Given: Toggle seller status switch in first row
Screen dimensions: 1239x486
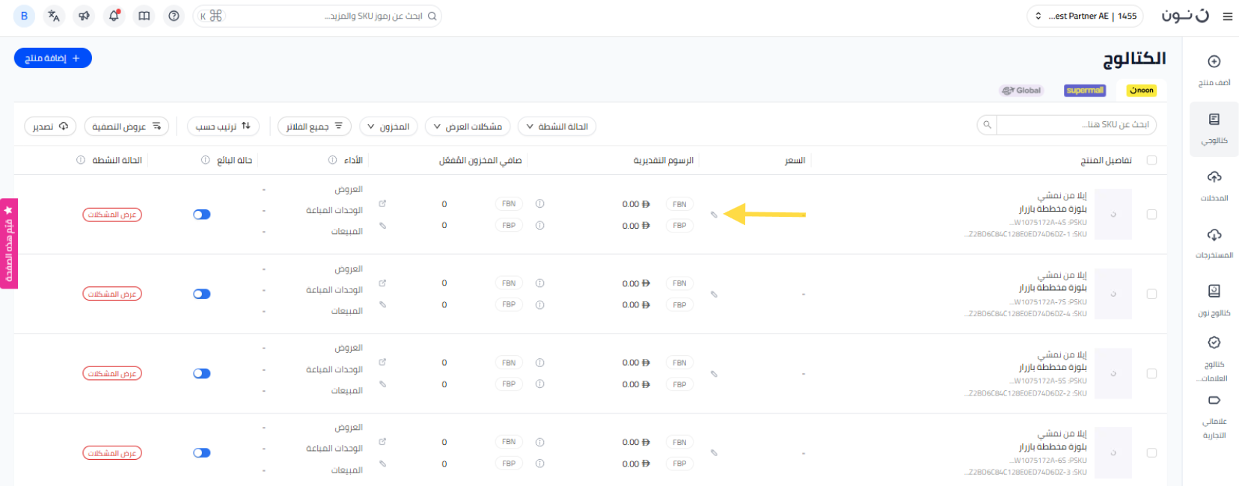Looking at the screenshot, I should [x=202, y=215].
